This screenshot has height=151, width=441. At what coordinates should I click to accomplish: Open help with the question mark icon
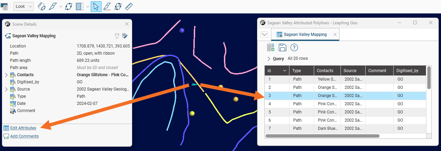tap(294, 47)
